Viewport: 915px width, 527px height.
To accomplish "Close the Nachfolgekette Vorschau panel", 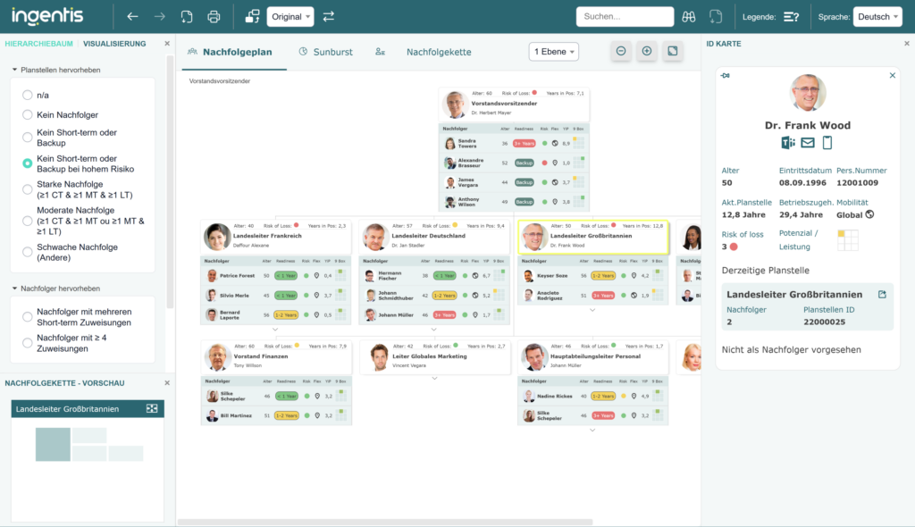I will coord(167,383).
